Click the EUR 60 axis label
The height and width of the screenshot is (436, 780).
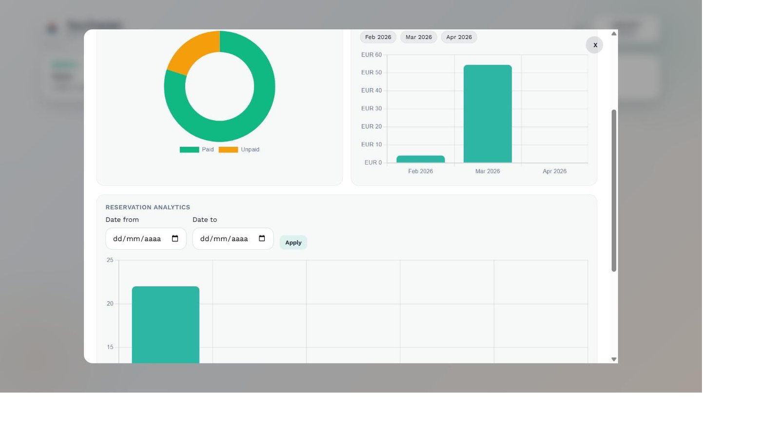[x=371, y=55]
